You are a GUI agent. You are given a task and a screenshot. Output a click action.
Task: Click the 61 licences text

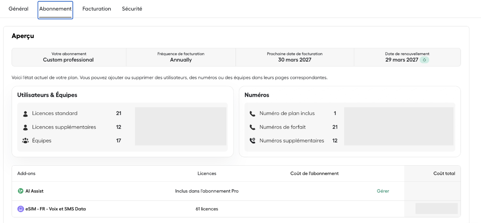pos(207,209)
